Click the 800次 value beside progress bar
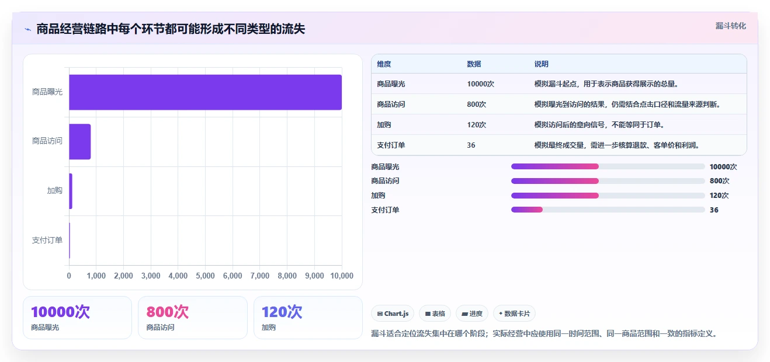Viewport: 770px width, 362px height. coord(720,182)
